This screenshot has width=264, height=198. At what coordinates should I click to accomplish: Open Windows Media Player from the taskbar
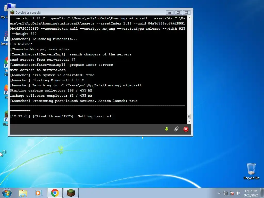click(39, 193)
